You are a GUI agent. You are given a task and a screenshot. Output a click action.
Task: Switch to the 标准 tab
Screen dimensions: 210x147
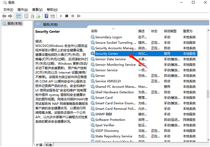49,145
